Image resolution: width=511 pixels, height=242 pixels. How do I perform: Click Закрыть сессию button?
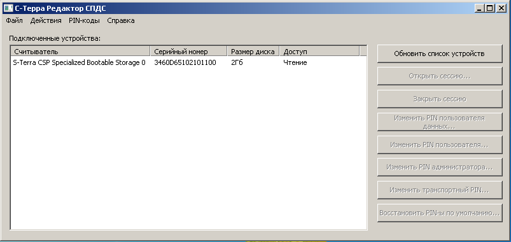tap(440, 99)
